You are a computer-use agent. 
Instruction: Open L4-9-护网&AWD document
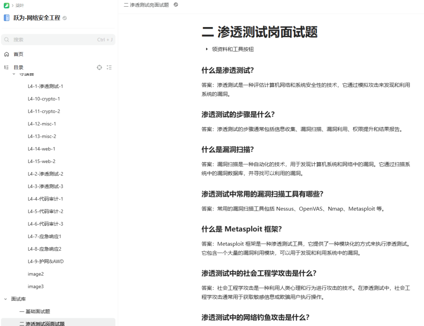(x=46, y=261)
